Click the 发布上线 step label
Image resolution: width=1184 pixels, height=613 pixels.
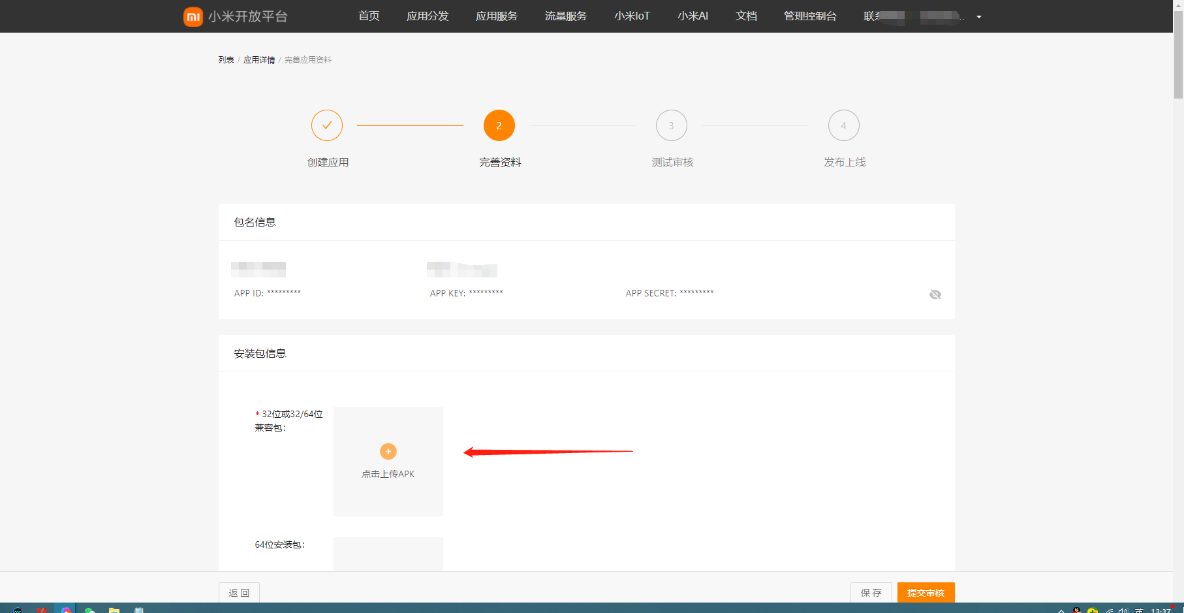coord(845,163)
